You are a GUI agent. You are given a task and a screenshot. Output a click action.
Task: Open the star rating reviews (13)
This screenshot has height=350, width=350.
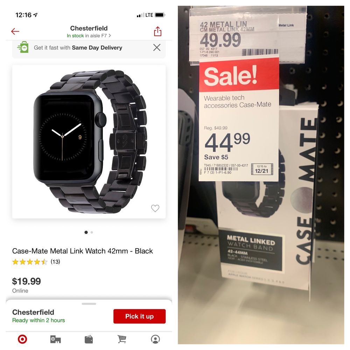click(36, 261)
